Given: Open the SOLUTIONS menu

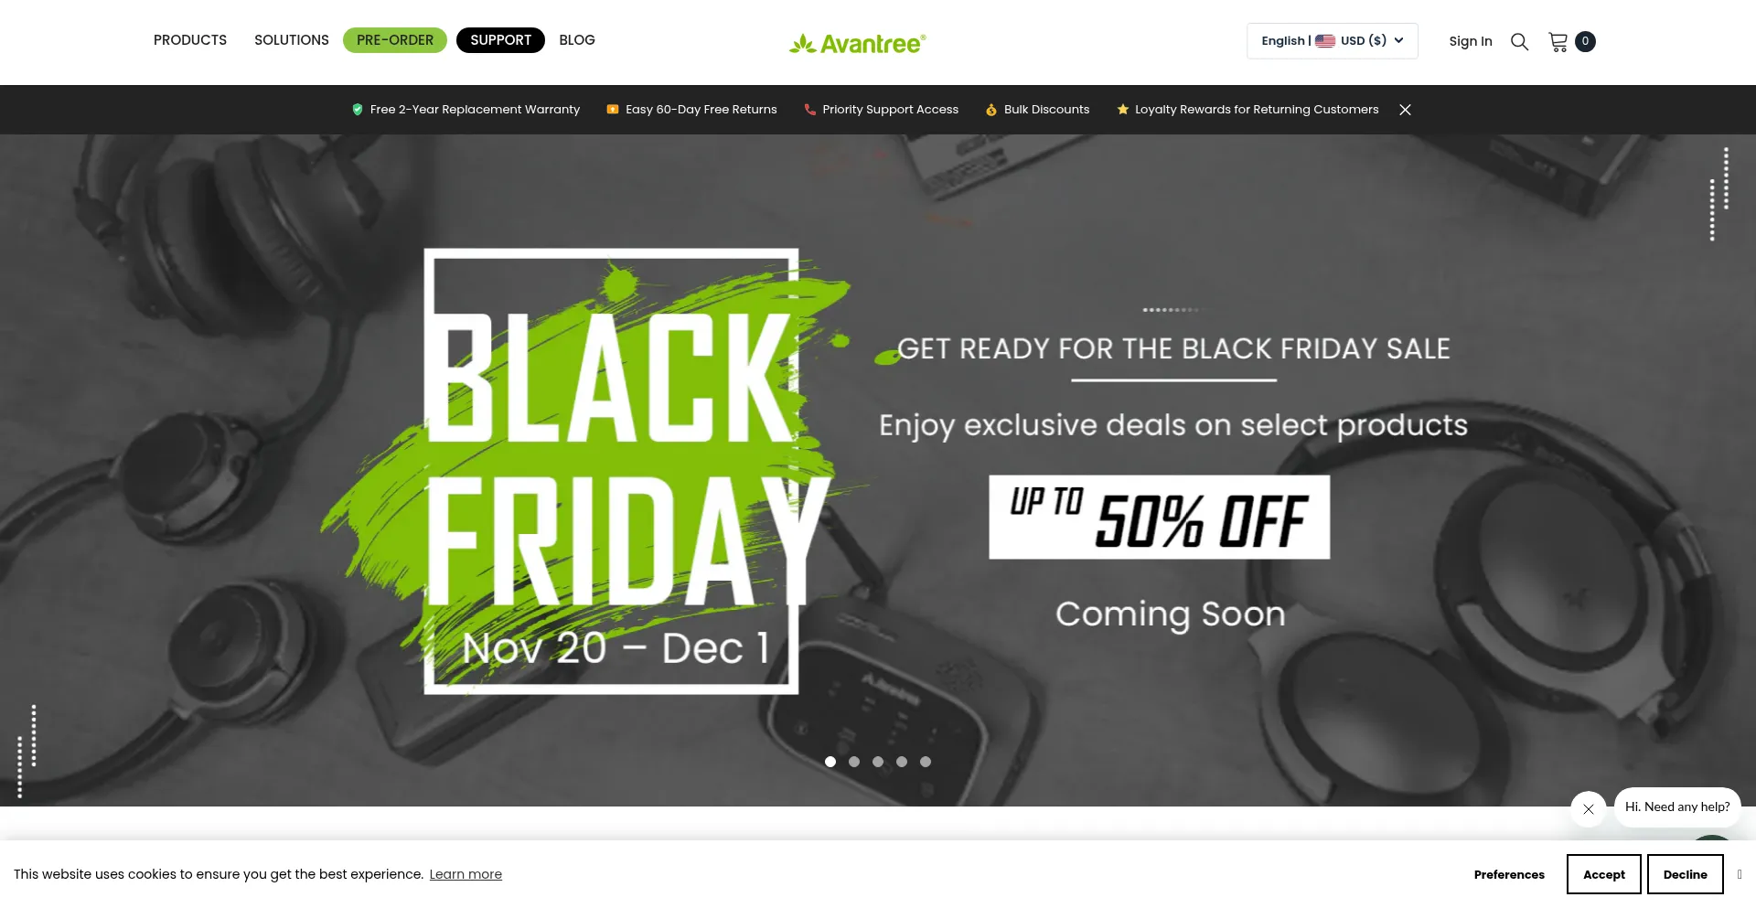Looking at the screenshot, I should tap(292, 40).
